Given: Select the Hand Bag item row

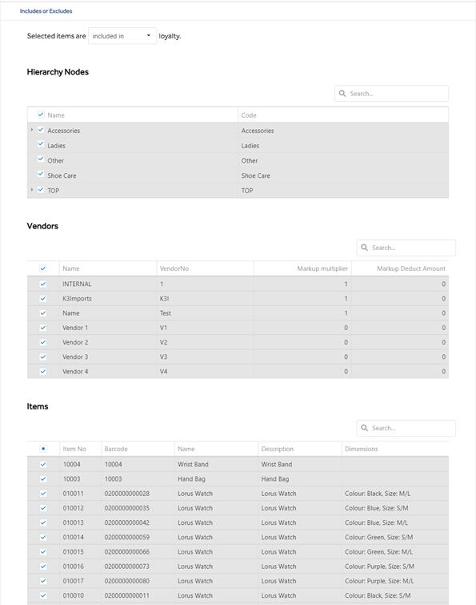Looking at the screenshot, I should click(238, 479).
